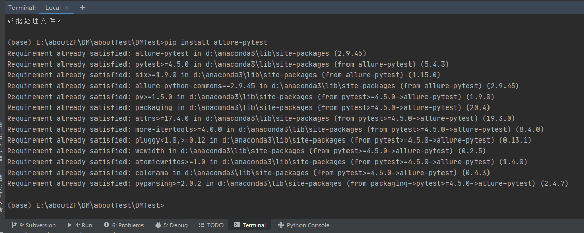Open the Debug panel with bug icon
The height and width of the screenshot is (233, 584).
[171, 225]
